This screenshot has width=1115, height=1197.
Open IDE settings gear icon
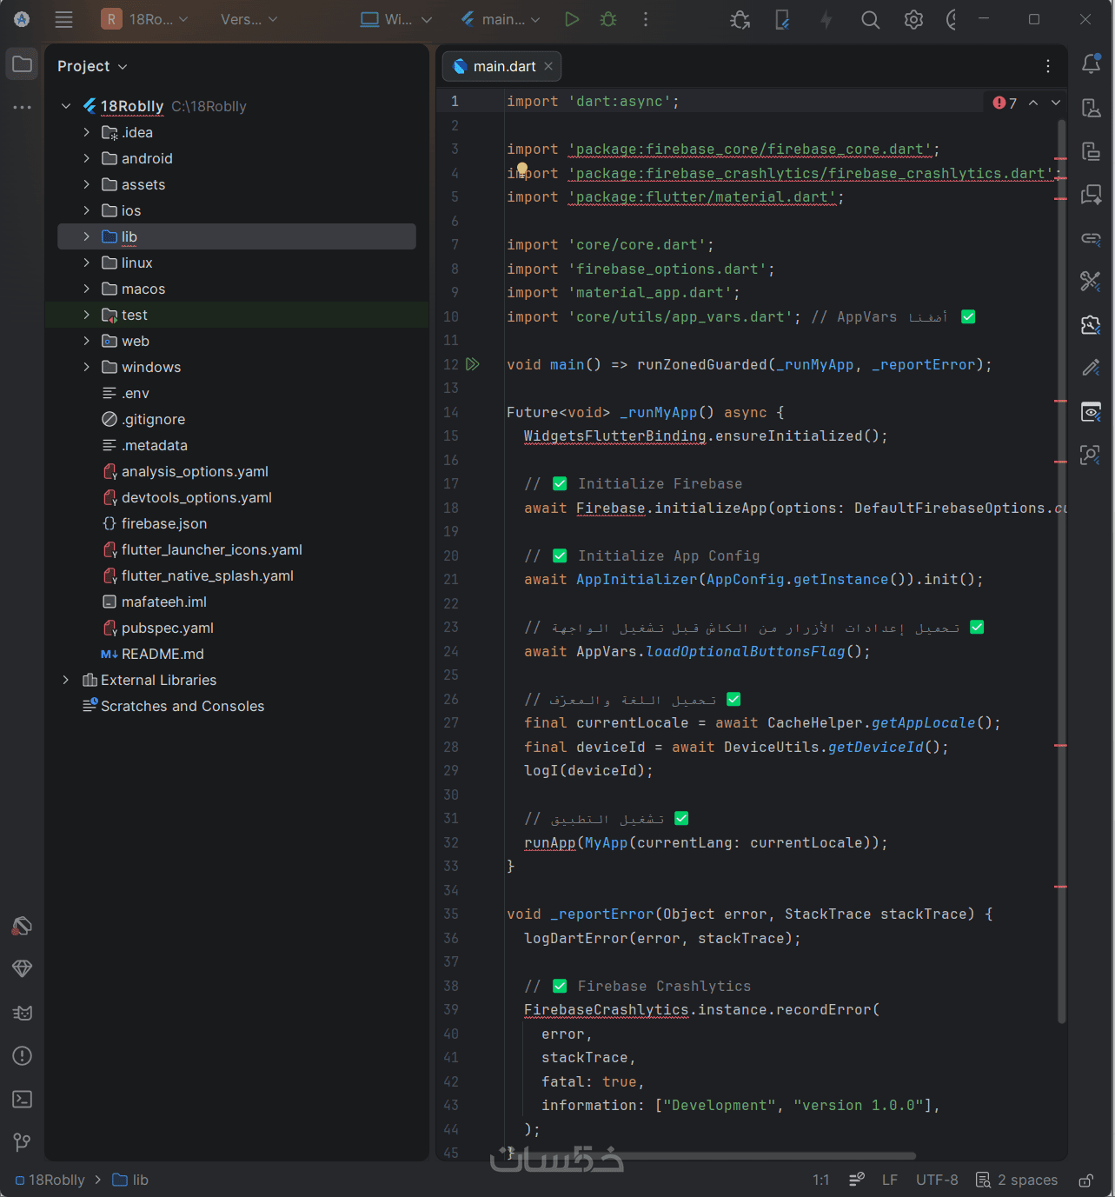point(913,19)
